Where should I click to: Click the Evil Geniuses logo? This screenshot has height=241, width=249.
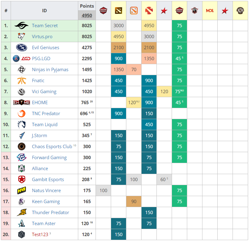pyautogui.click(x=22, y=48)
